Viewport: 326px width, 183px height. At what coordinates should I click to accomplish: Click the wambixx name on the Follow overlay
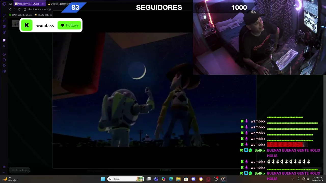(45, 25)
